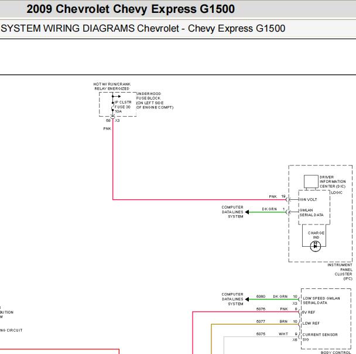Click the BRN wire color label
This screenshot has height=354, width=356.
coord(283,322)
